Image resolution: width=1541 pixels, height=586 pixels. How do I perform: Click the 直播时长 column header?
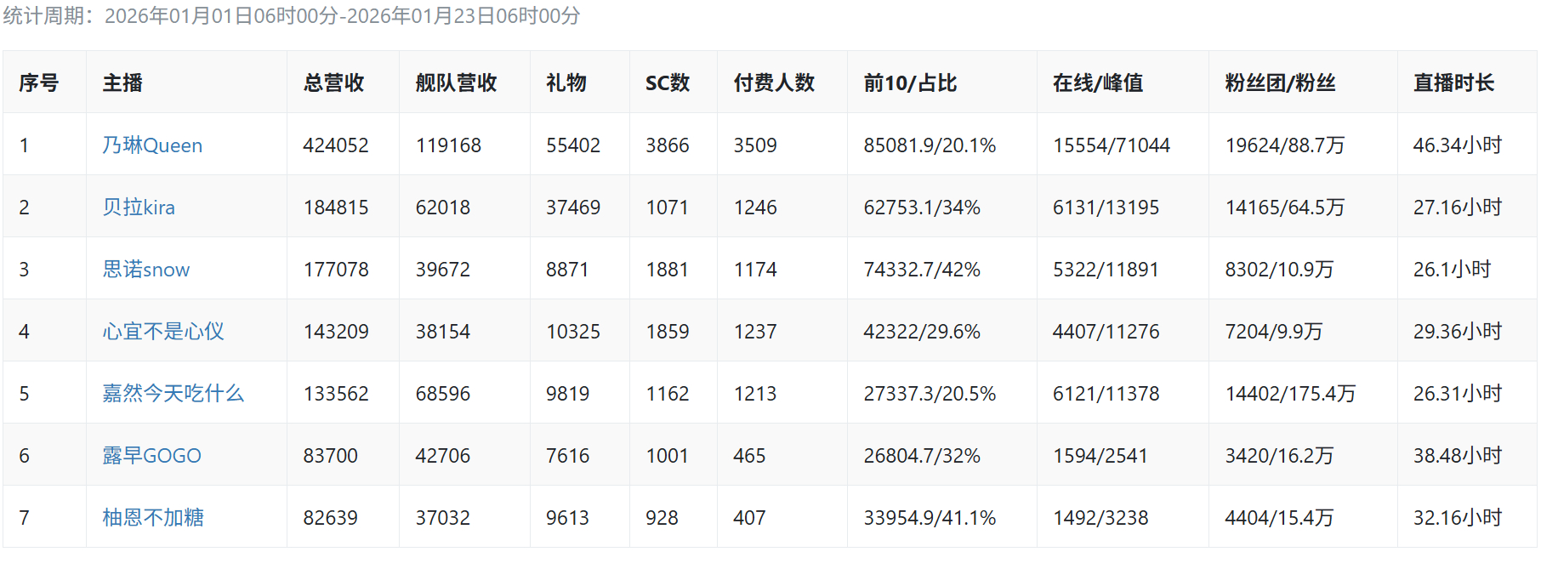(x=1453, y=83)
